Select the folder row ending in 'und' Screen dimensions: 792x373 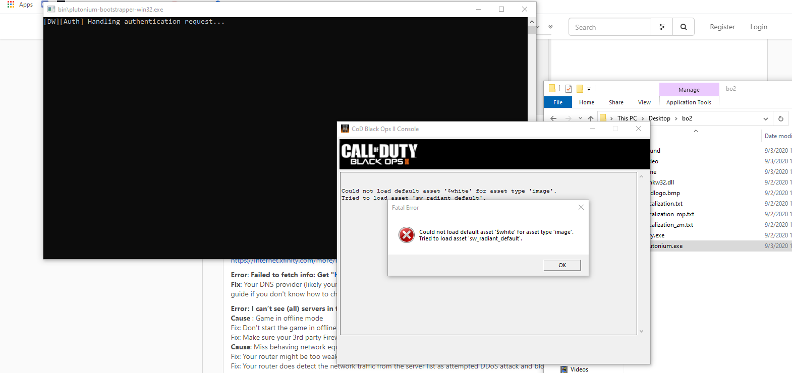click(655, 151)
